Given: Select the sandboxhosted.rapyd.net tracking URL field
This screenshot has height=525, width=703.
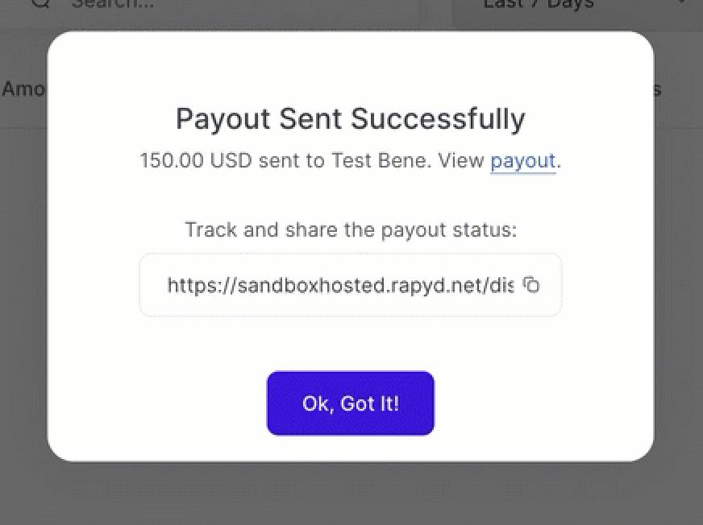Looking at the screenshot, I should click(339, 285).
